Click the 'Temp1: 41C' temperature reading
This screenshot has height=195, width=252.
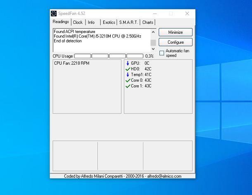(x=141, y=75)
